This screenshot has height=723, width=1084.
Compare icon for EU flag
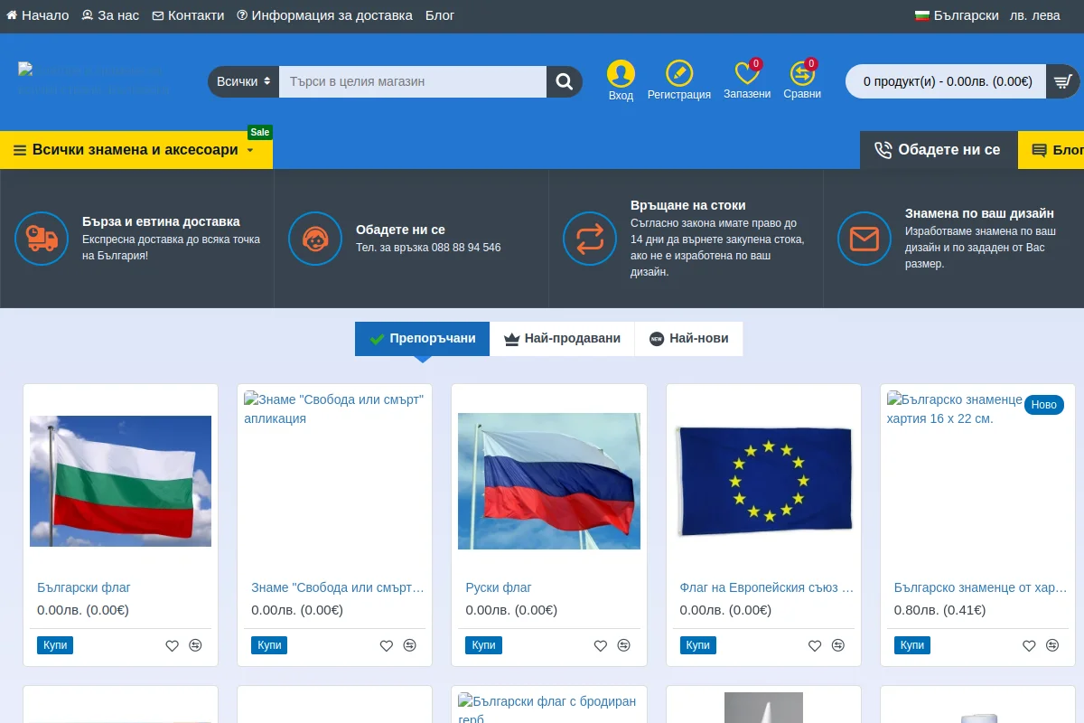pyautogui.click(x=838, y=645)
